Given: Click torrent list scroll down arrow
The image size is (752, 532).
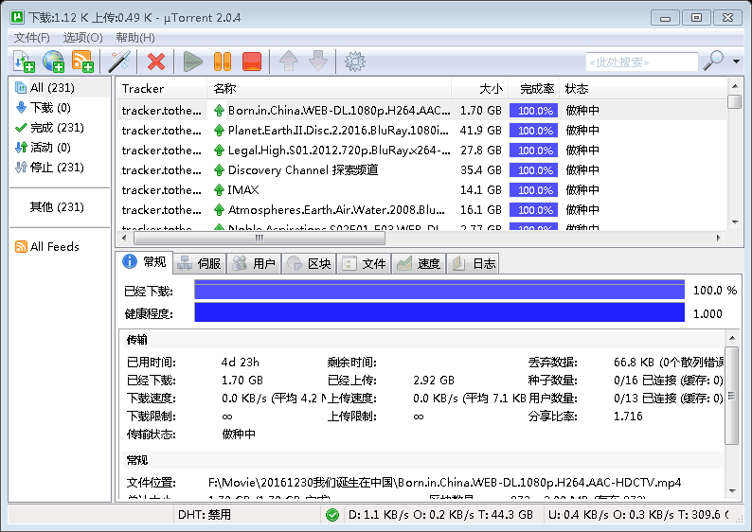Looking at the screenshot, I should pyautogui.click(x=735, y=222).
